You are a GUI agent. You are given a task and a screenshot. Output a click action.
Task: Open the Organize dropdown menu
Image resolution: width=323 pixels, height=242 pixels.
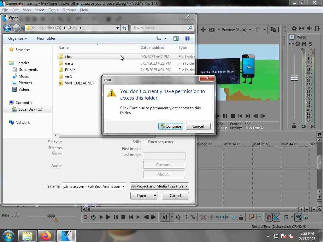click(18, 38)
